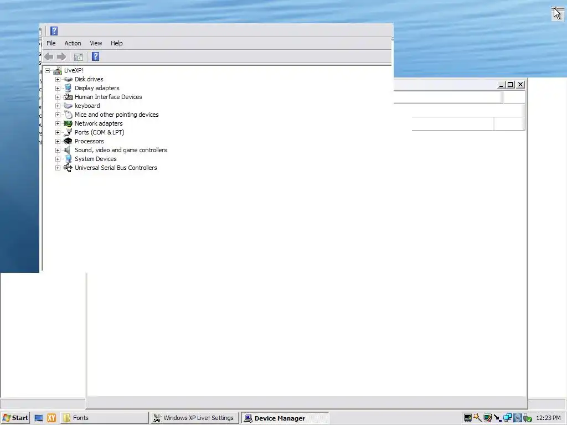Expand the Network adapters node

[x=58, y=123]
